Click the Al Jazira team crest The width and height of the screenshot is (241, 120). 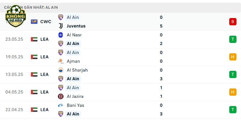click(61, 96)
